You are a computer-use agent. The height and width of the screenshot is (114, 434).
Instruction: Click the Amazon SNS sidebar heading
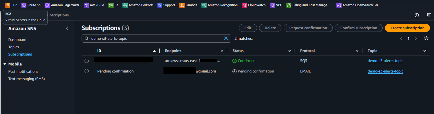pos(22,29)
